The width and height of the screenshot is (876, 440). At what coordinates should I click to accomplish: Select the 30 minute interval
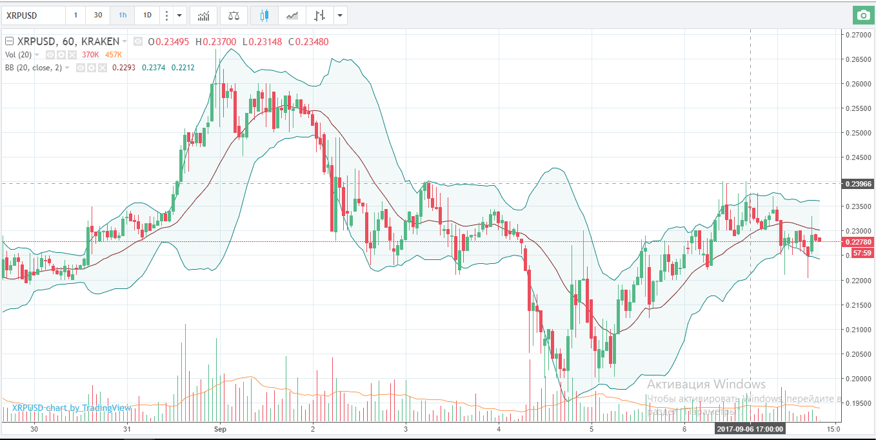coord(97,15)
